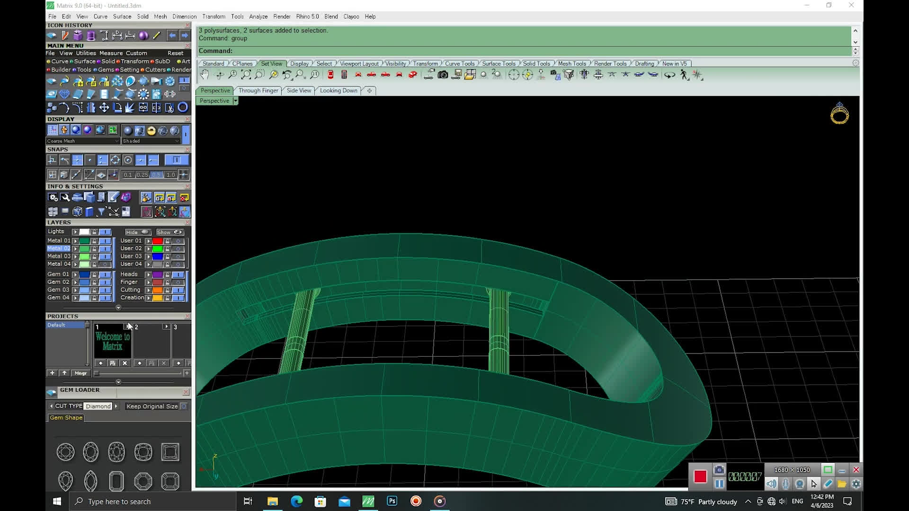Screen dimensions: 909x511
Task: Switch to the Through Finger viewport tab
Action: point(258,90)
